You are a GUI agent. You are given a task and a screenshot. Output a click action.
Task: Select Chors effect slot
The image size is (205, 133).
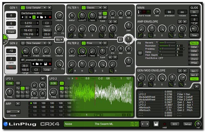pos(194,59)
